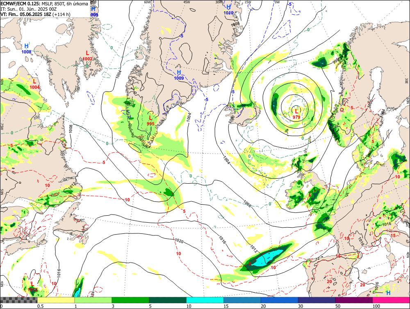This screenshot has height=309, width=410.
Task: Pick the light green 1–3 legend swatch
Action: (93, 300)
